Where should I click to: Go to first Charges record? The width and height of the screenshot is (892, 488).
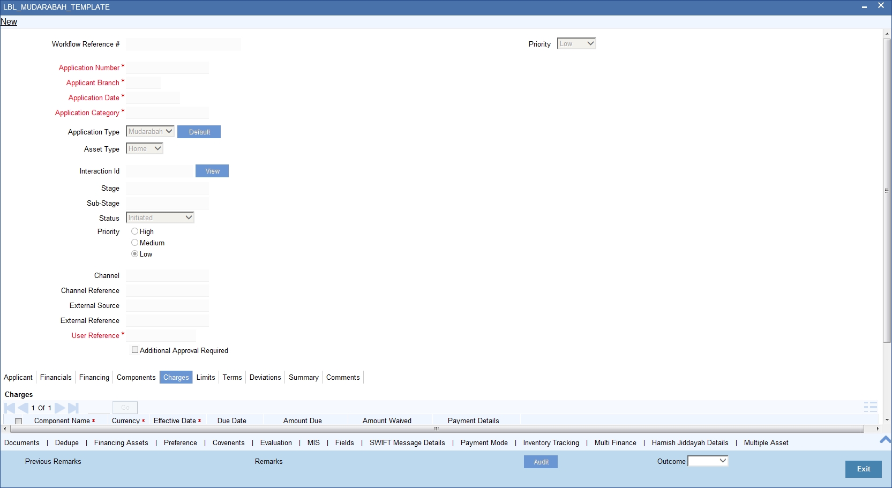pyautogui.click(x=10, y=408)
